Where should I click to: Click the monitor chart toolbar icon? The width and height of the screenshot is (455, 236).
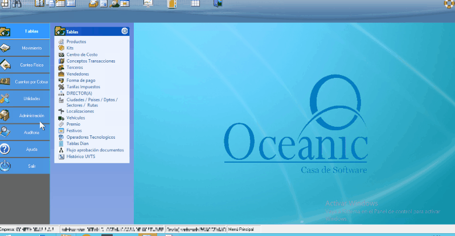tap(147, 3)
